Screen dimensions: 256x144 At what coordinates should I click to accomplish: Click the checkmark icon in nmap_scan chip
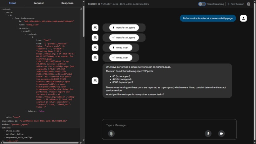[x=113, y=58]
